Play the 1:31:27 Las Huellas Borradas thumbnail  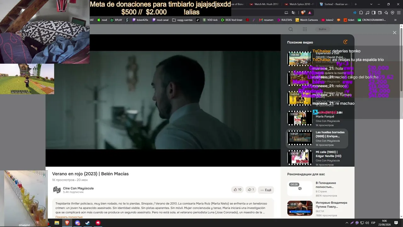(x=300, y=138)
